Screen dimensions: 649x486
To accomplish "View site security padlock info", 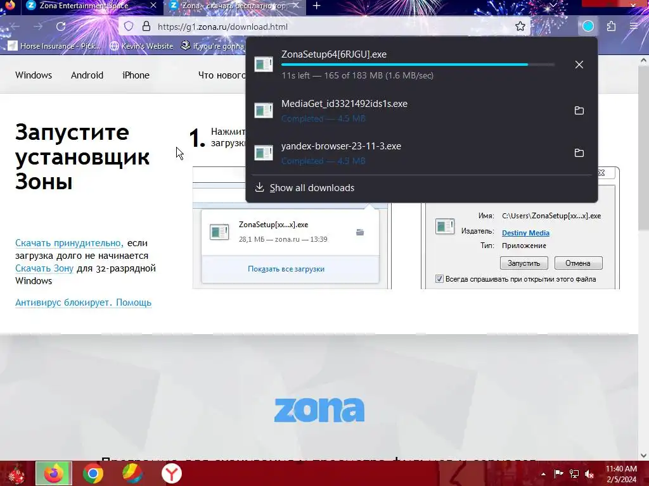I will coord(146,27).
